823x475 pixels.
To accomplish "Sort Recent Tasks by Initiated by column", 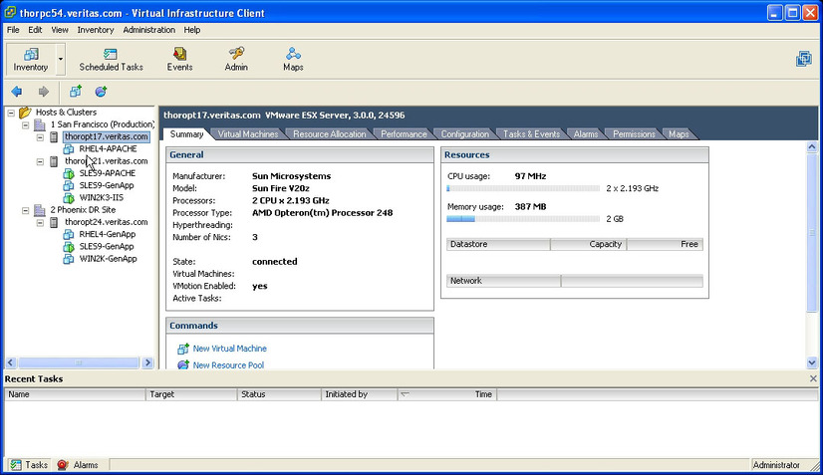I will pyautogui.click(x=359, y=394).
